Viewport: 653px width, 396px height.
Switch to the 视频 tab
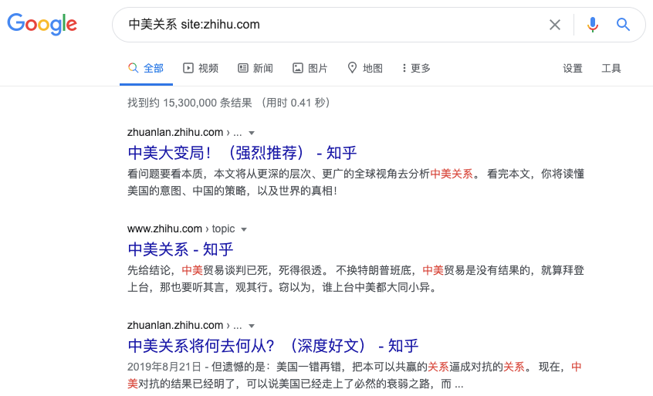pyautogui.click(x=201, y=68)
